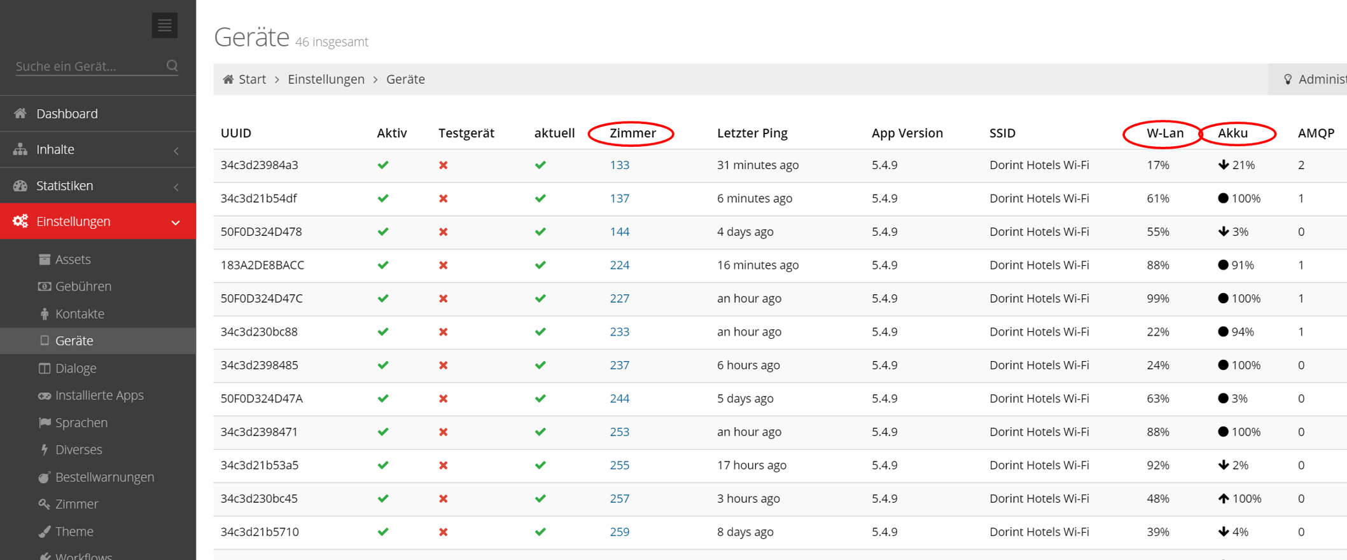
Task: Open Gebühren in the settings submenu
Action: pyautogui.click(x=83, y=287)
